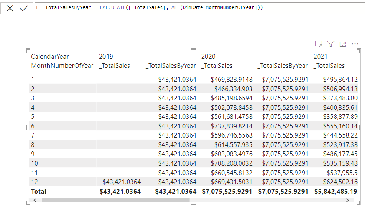The image size is (365, 208).
Task: Select month row header 6
Action: coord(33,126)
